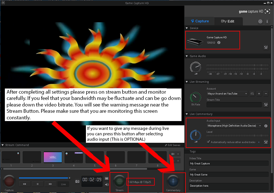Click the scene list horizontal scrollbar
This screenshot has height=193, width=274.
point(75,169)
